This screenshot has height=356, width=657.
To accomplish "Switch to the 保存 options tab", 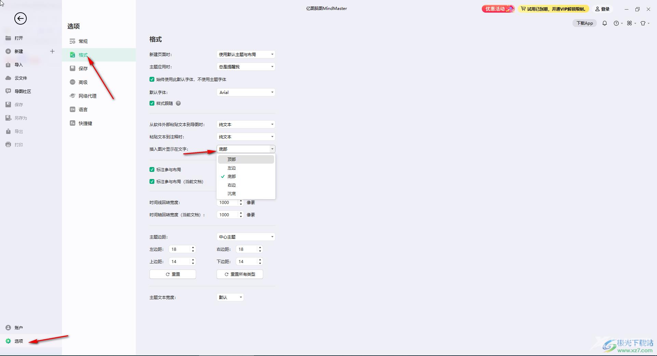I will pyautogui.click(x=99, y=68).
